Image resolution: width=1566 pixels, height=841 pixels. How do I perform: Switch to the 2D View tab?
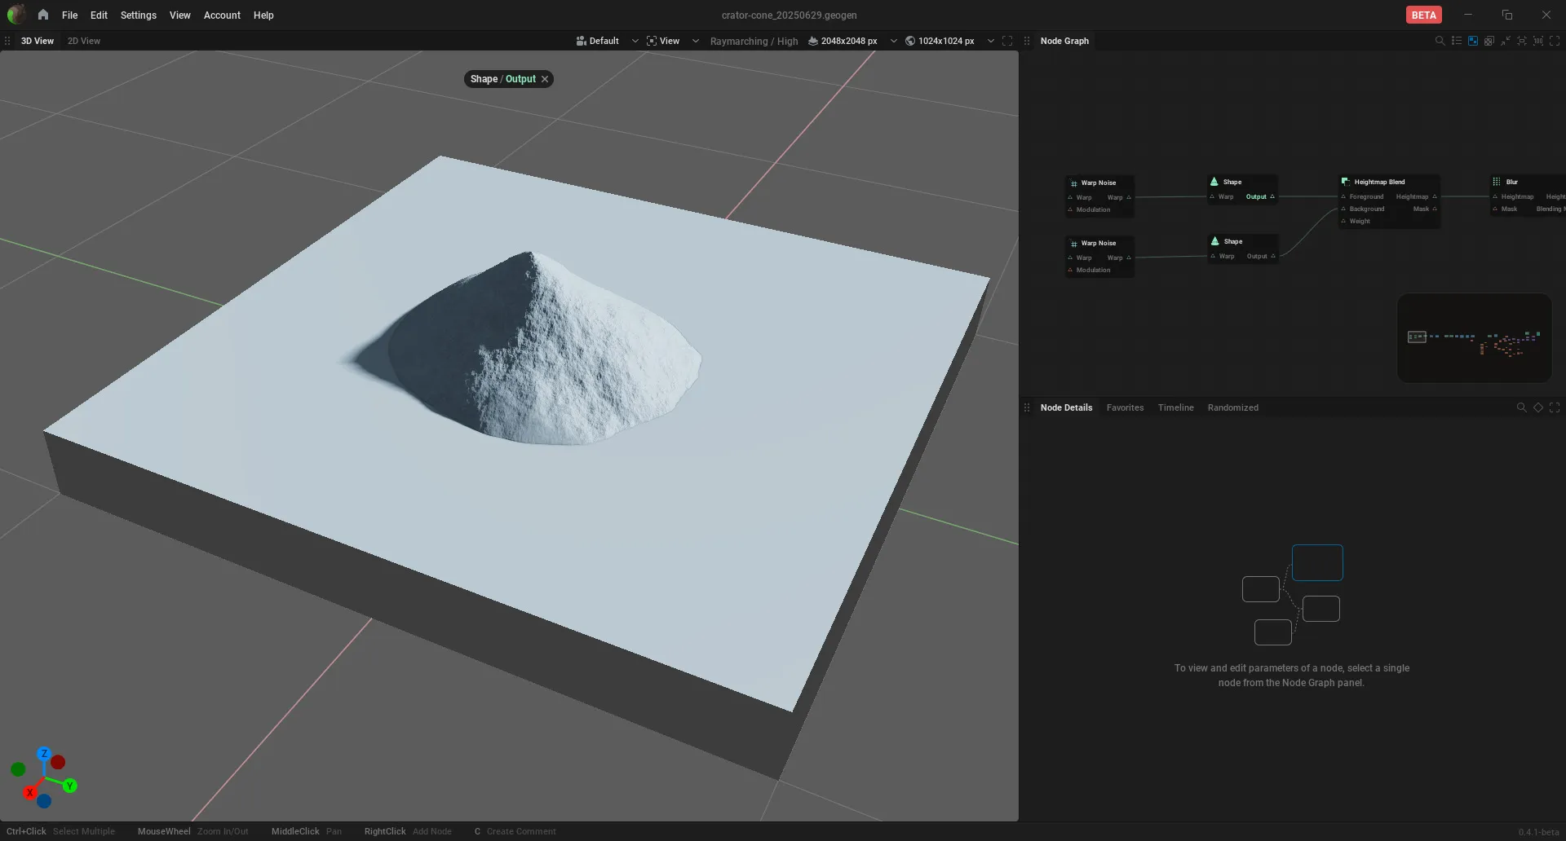tap(84, 41)
